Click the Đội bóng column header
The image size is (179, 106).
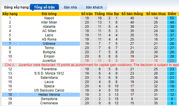click(x=49, y=14)
